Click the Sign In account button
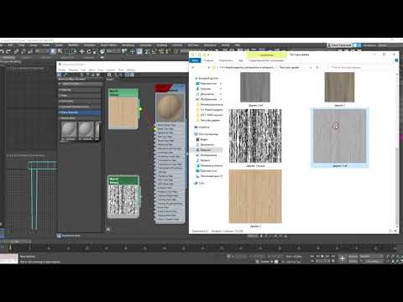Viewport: 403px width, 302px height. (x=341, y=45)
